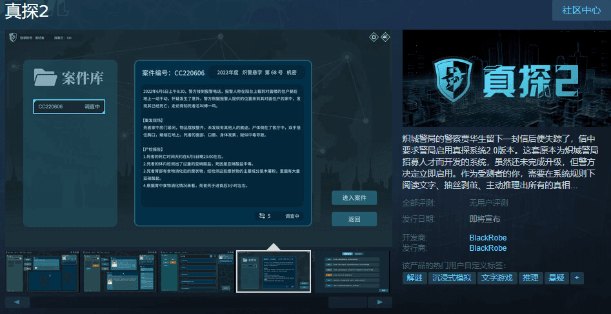Click the 返回 button in screenshot
The image size is (611, 314).
(354, 219)
